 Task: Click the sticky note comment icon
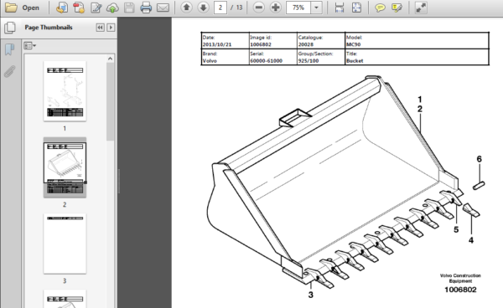pos(380,8)
